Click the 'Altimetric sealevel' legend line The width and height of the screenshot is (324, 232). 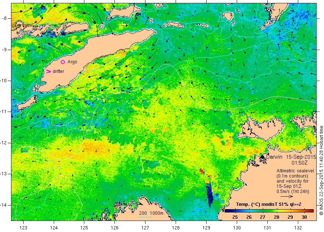tap(295, 171)
